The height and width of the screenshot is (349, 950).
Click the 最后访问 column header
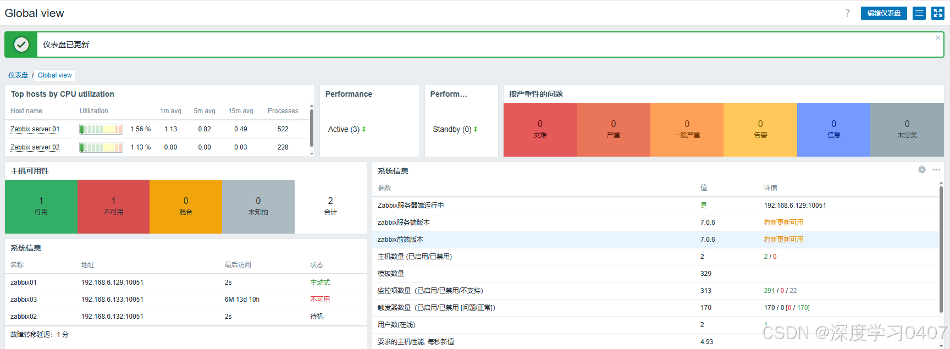point(237,265)
